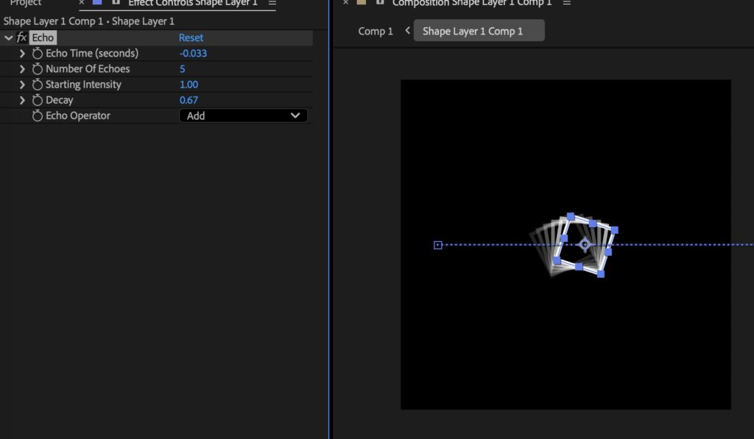Expand the Decay property
This screenshot has width=754, height=439.
click(22, 100)
